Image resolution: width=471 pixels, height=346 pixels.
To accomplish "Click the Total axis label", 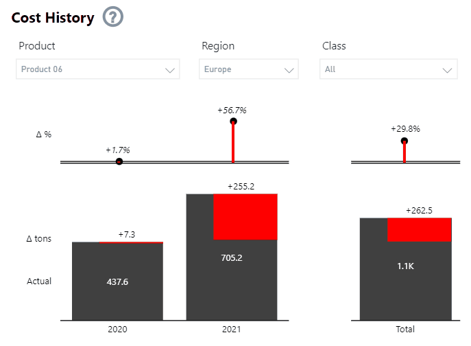I will point(405,330).
